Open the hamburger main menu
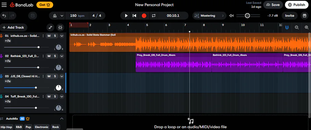Screen dimensions: 311x130 tap(4, 5)
